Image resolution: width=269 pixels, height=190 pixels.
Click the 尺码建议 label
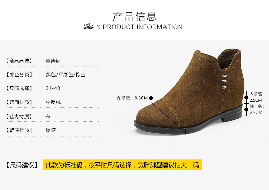click(x=22, y=165)
